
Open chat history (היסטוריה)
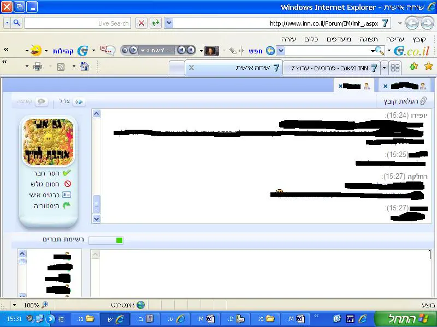(x=67, y=205)
